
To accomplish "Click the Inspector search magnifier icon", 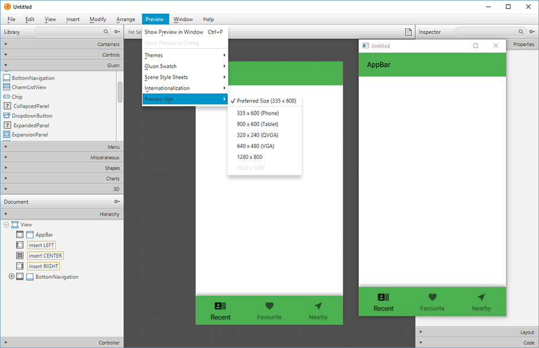I will click(x=521, y=31).
